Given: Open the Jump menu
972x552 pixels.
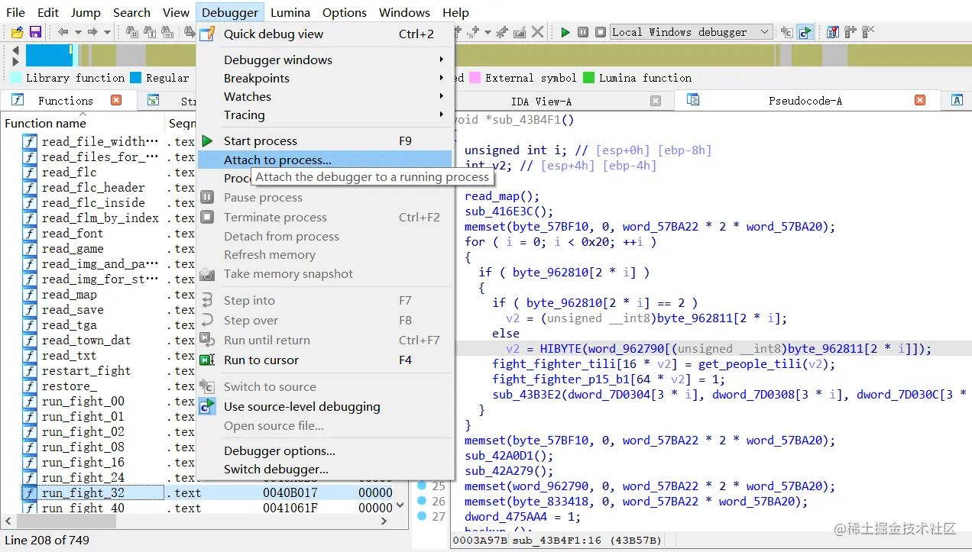Looking at the screenshot, I should tap(86, 12).
